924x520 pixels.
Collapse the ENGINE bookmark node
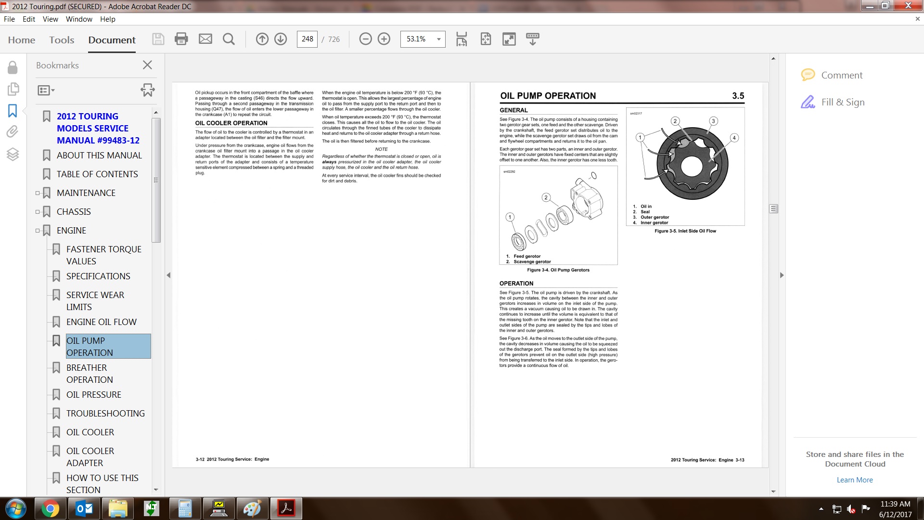coord(38,231)
